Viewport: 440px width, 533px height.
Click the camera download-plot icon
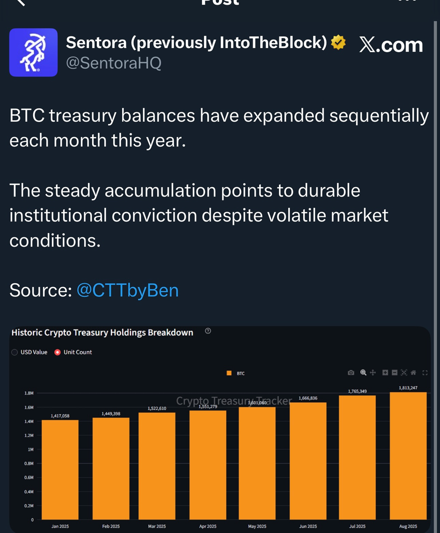click(x=351, y=373)
